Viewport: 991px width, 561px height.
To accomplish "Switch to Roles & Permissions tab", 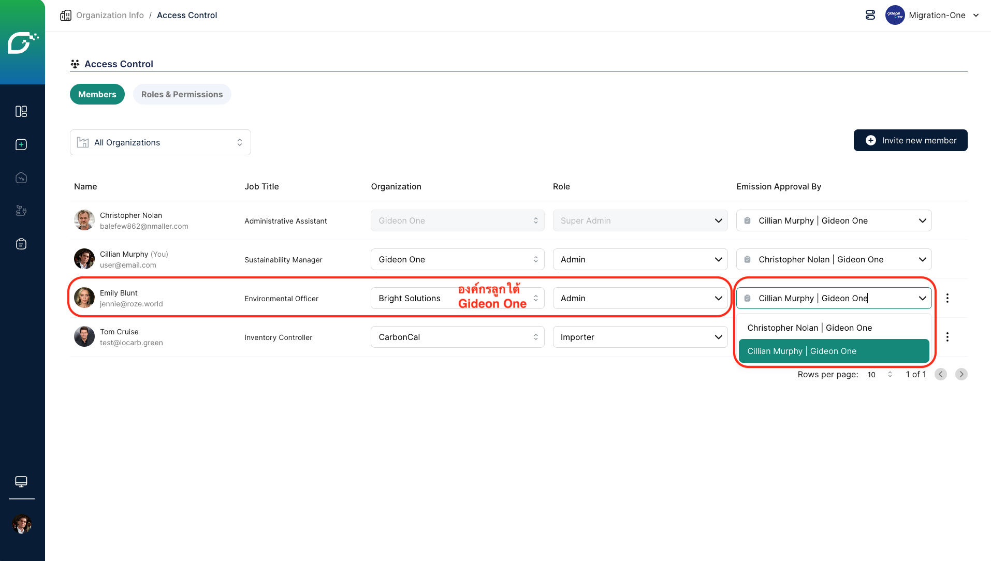I will (x=182, y=94).
